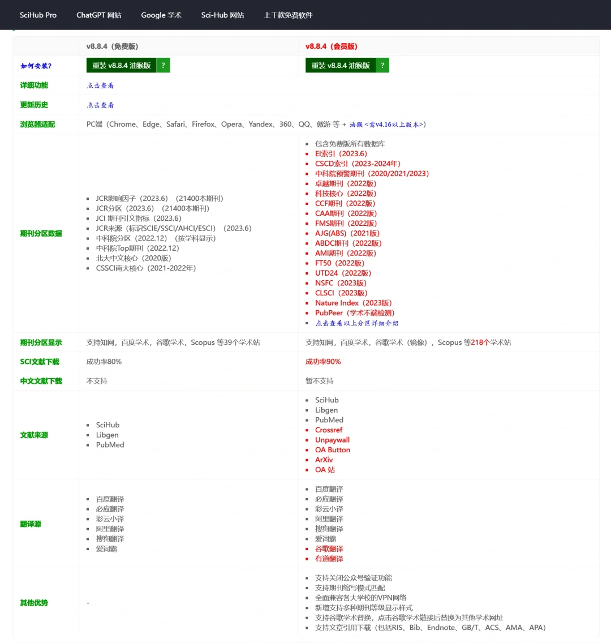Click 点击查看 link in 更新历史 row
Image resolution: width=611 pixels, height=643 pixels.
click(100, 105)
